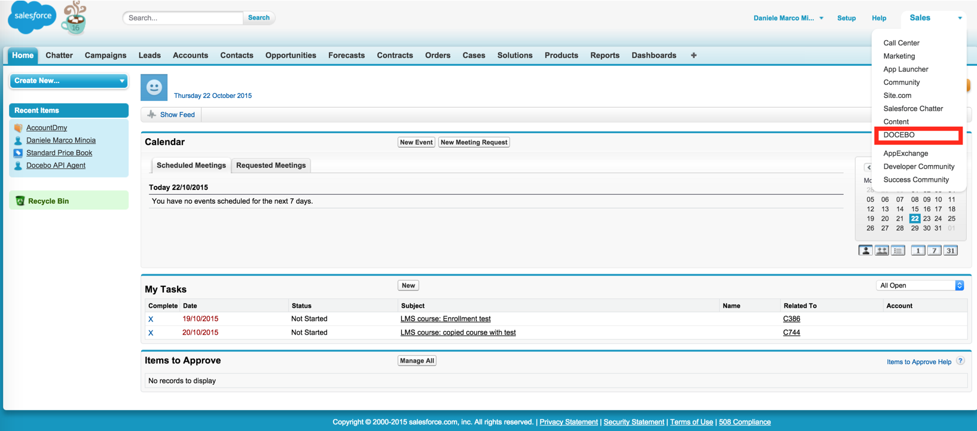Switch to month view icon labeled 31
The image size is (977, 431).
click(x=950, y=250)
